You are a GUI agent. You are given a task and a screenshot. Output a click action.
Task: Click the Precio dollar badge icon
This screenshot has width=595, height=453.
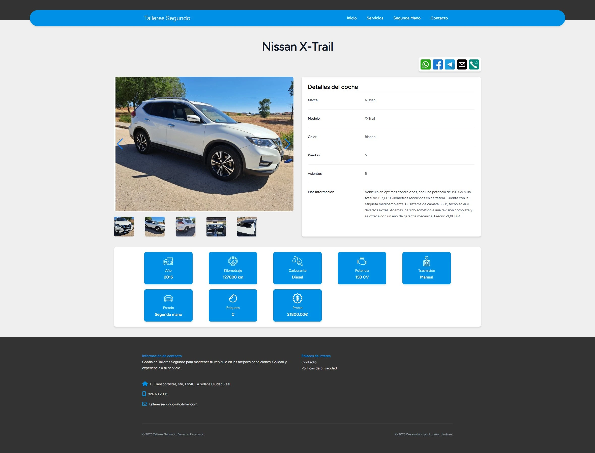click(x=297, y=298)
